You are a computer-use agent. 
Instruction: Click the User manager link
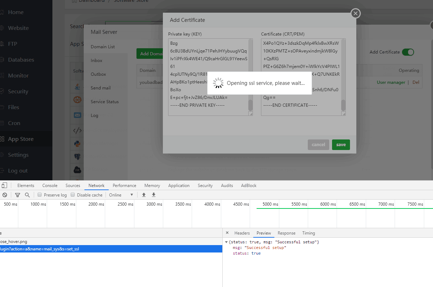(391, 82)
